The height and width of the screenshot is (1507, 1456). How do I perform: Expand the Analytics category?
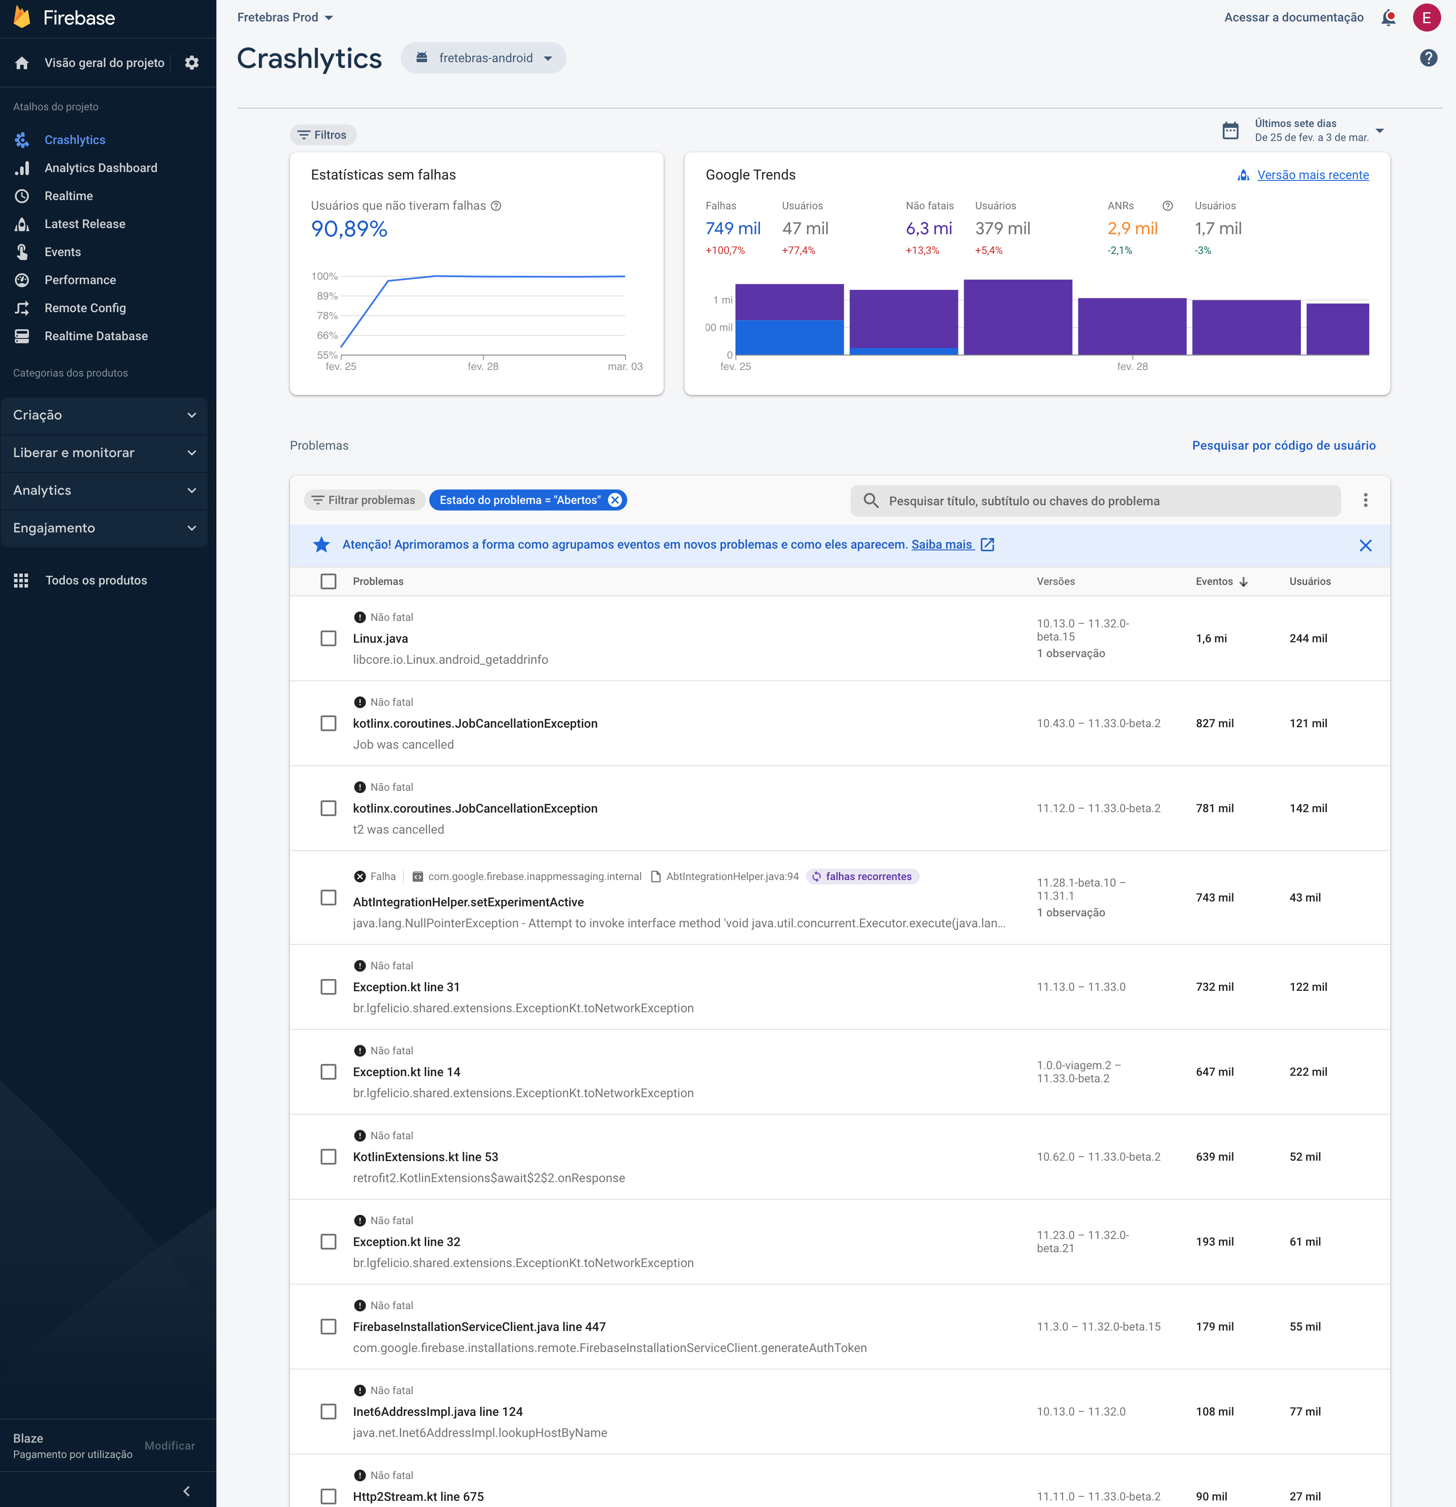(105, 490)
